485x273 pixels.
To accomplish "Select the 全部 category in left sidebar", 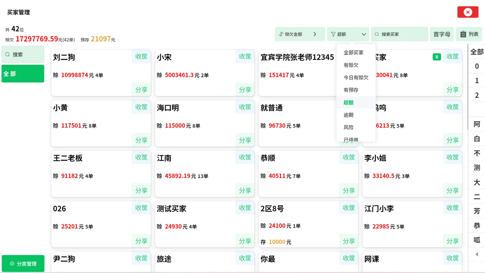I will (23, 74).
